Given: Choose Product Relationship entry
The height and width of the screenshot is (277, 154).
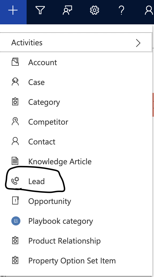Looking at the screenshot, I should [x=76, y=241].
